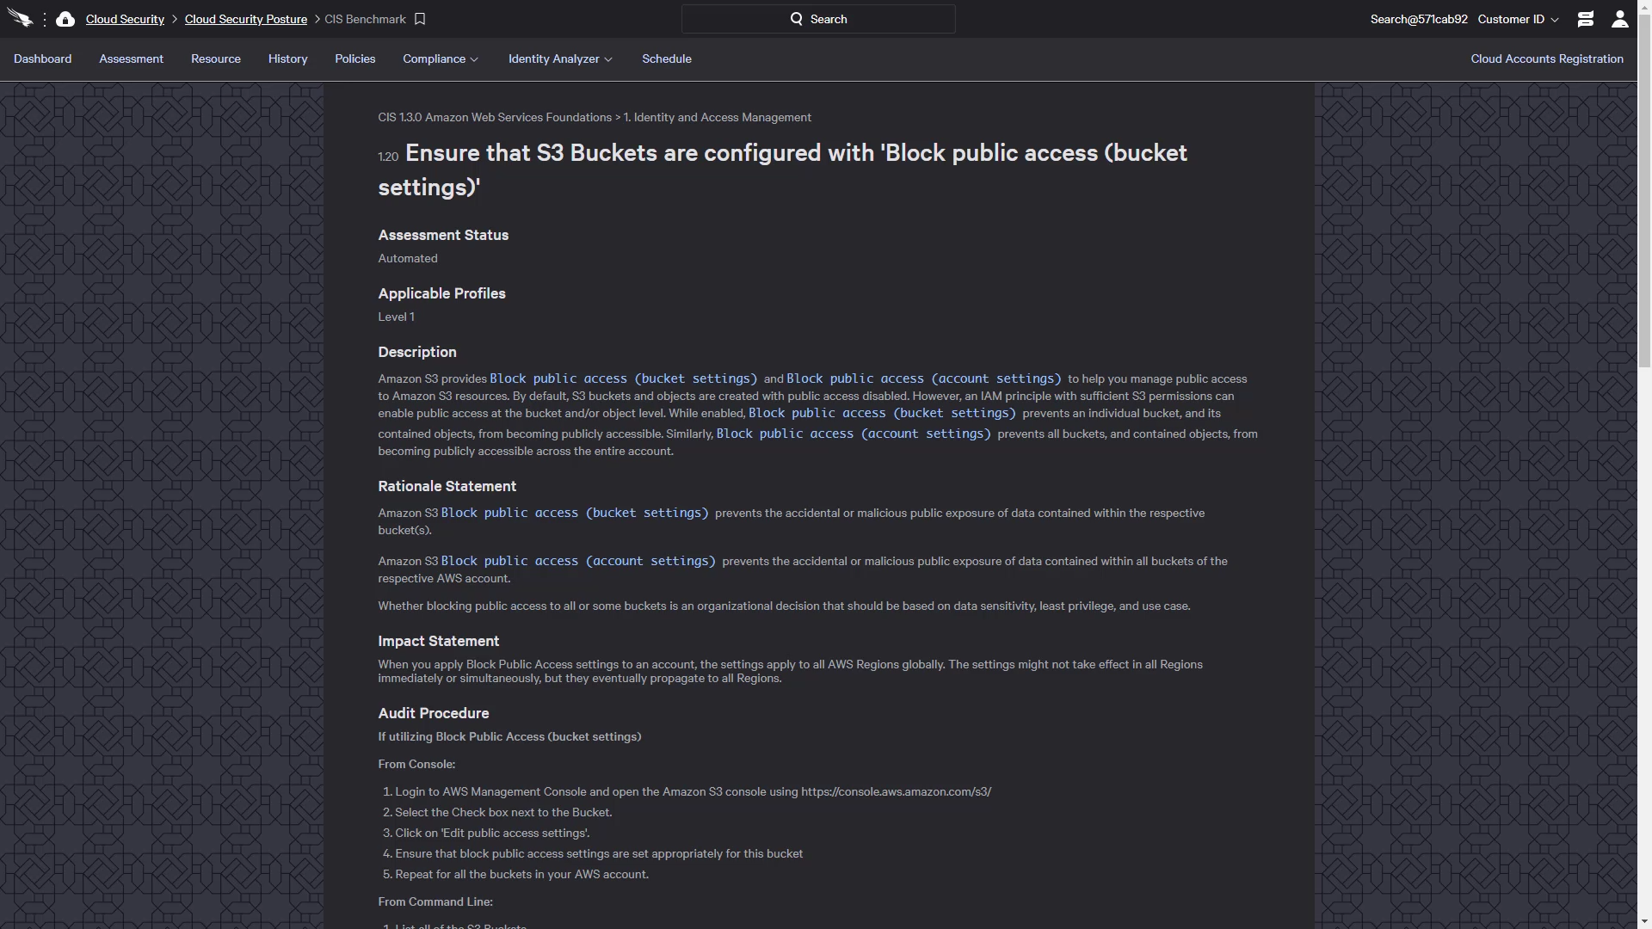Click the CIS Benchmark breadcrumb text

point(365,19)
